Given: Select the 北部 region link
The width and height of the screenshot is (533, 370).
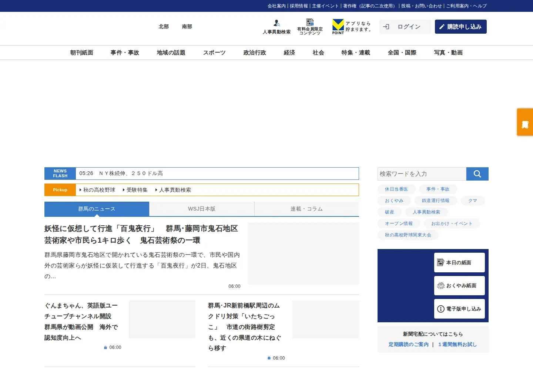Looking at the screenshot, I should coord(164,27).
